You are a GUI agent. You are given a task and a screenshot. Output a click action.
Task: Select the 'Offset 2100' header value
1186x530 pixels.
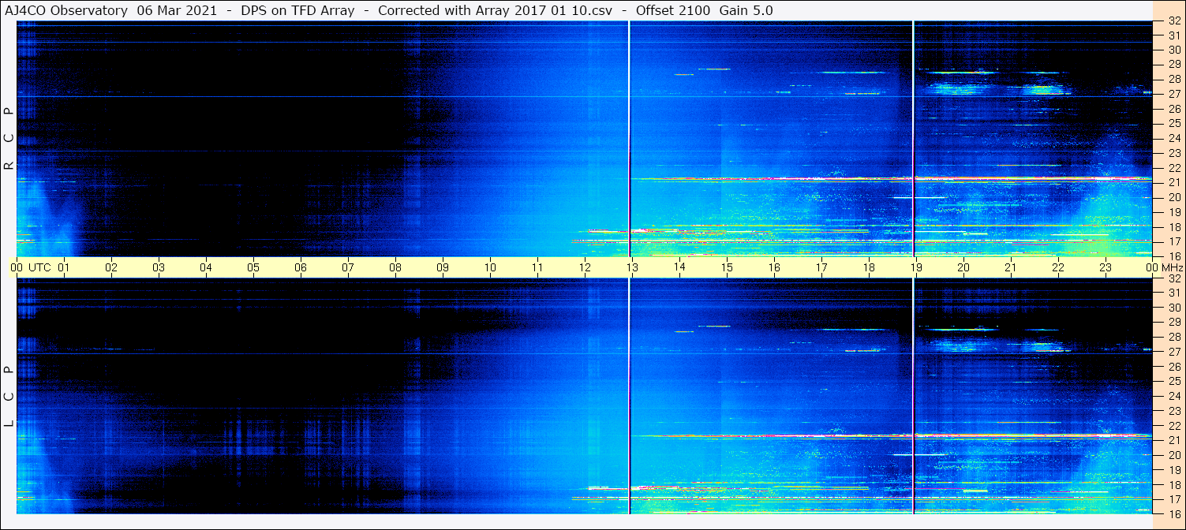coord(674,10)
